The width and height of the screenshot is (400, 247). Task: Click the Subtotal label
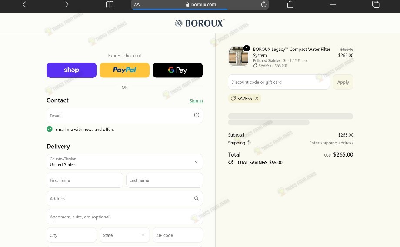click(x=236, y=135)
